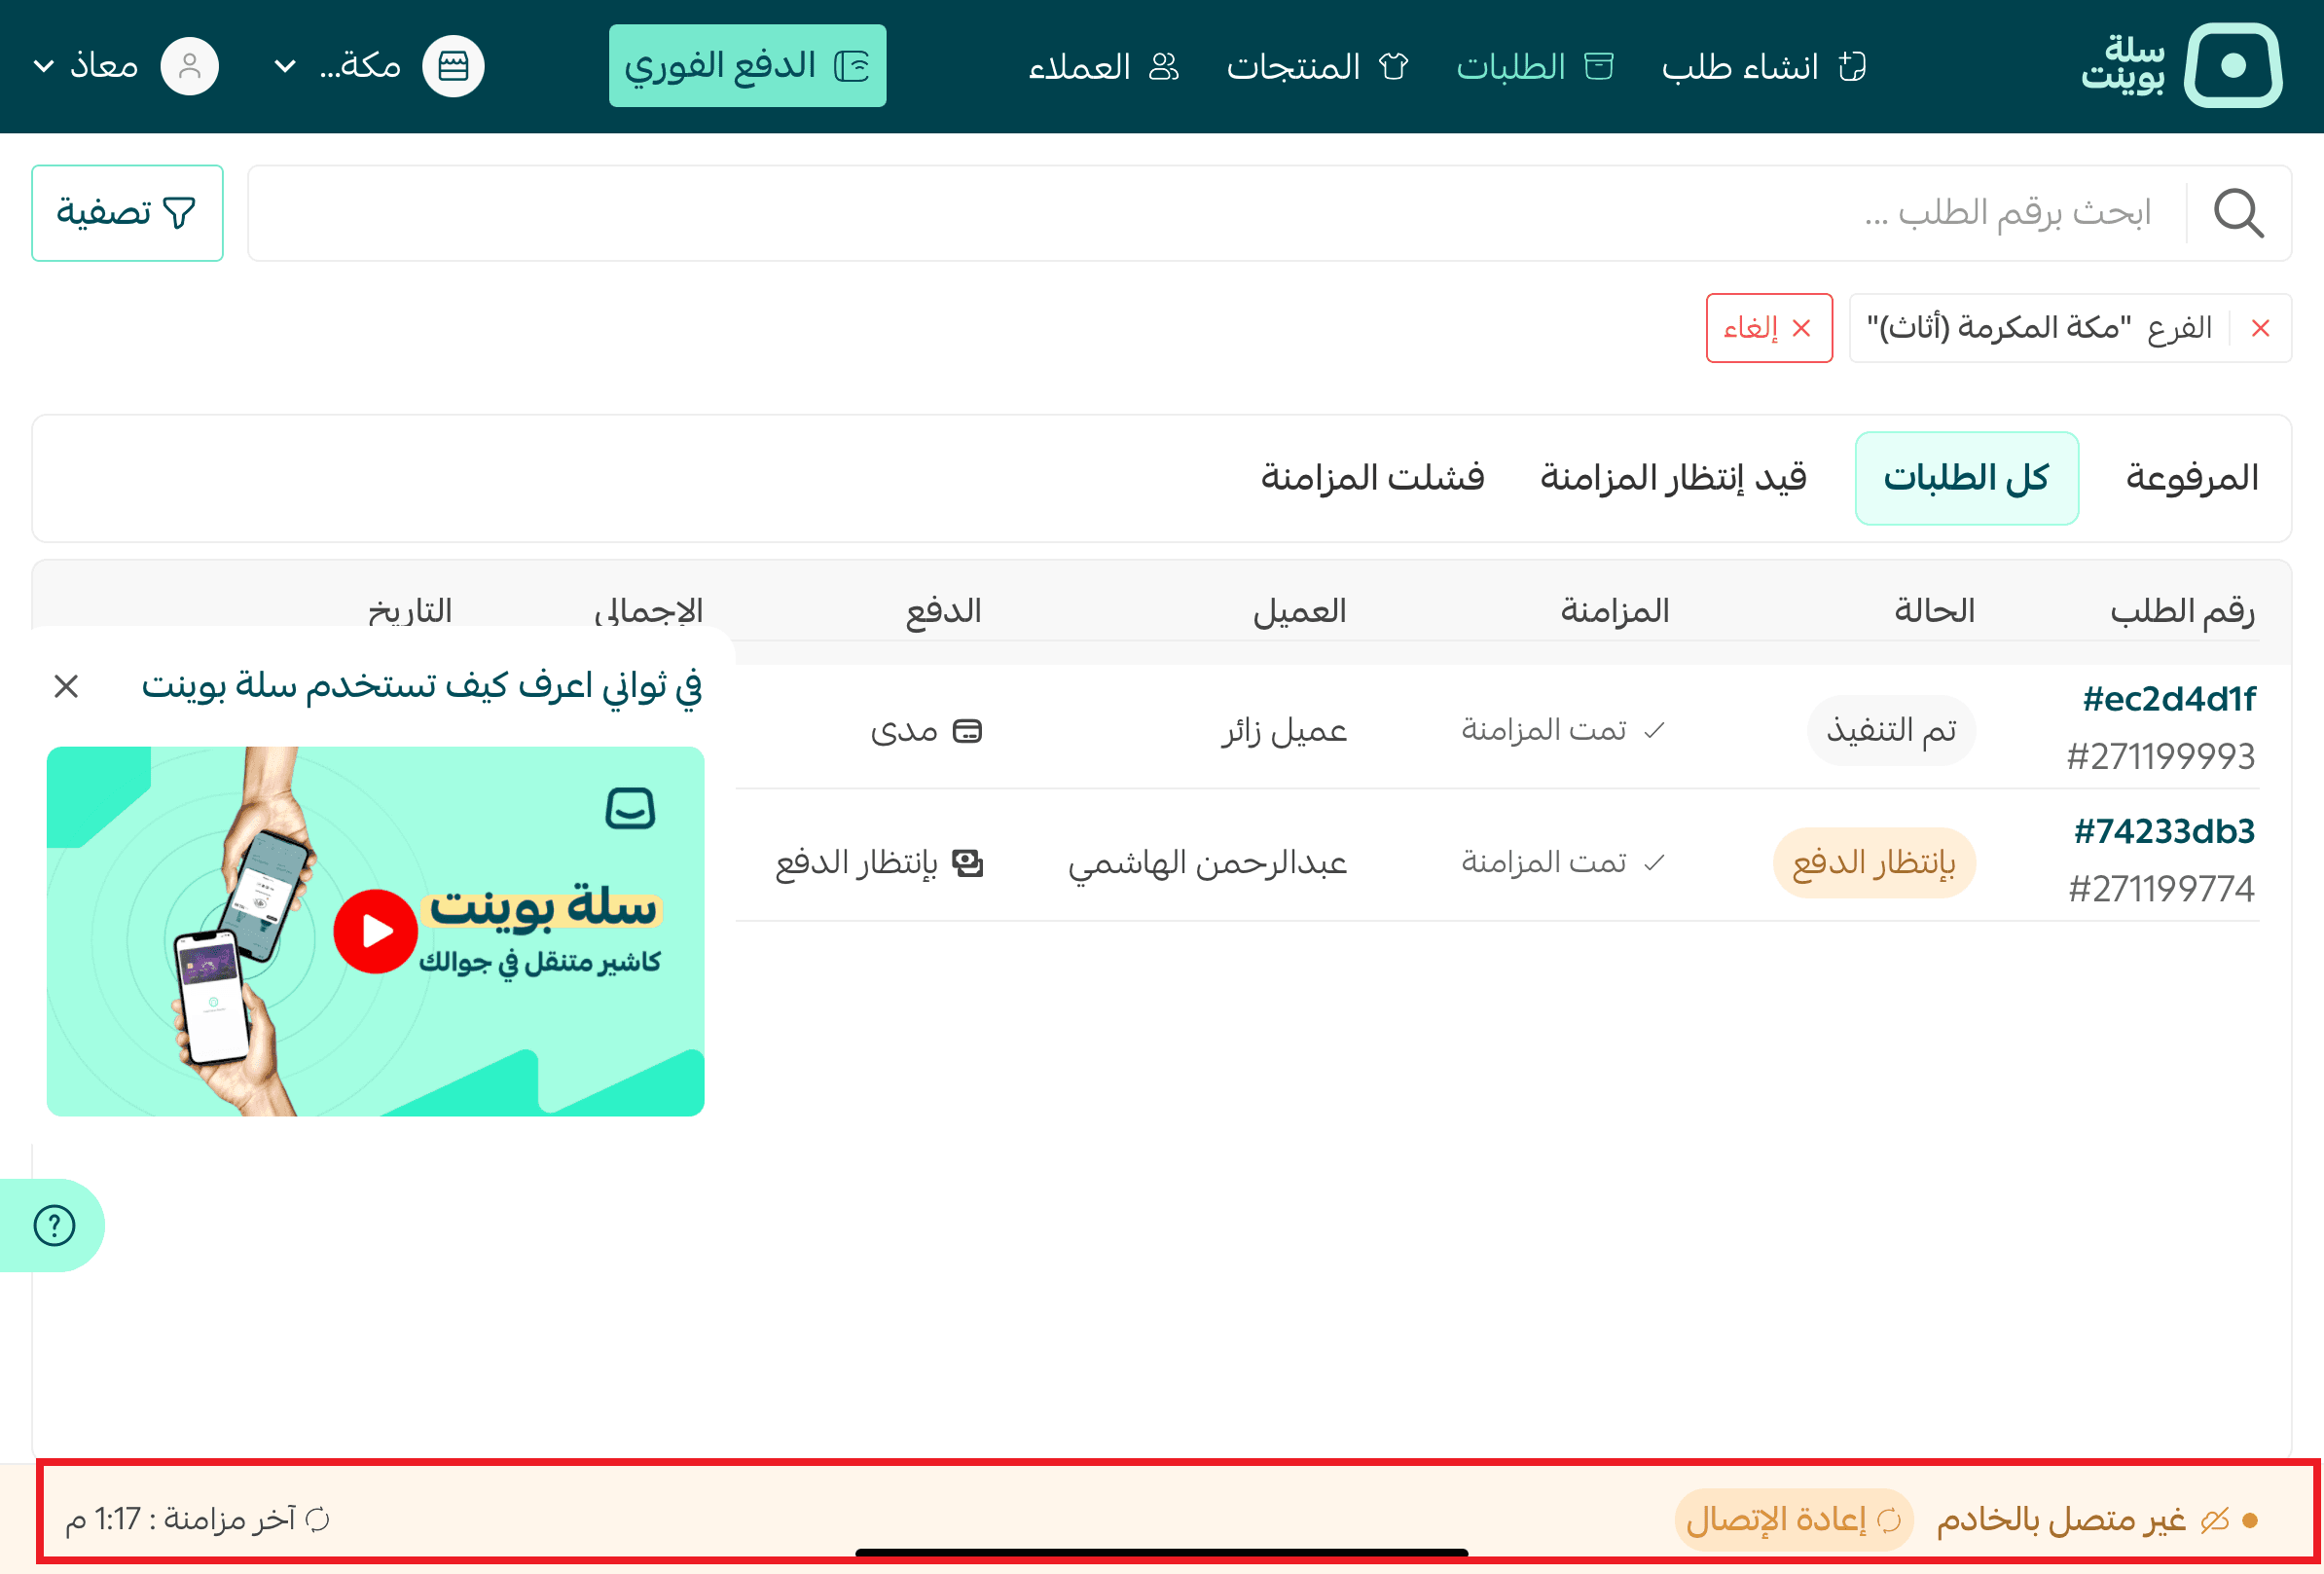Click the search magnifier icon
Image resolution: width=2324 pixels, height=1574 pixels.
pos(2238,213)
